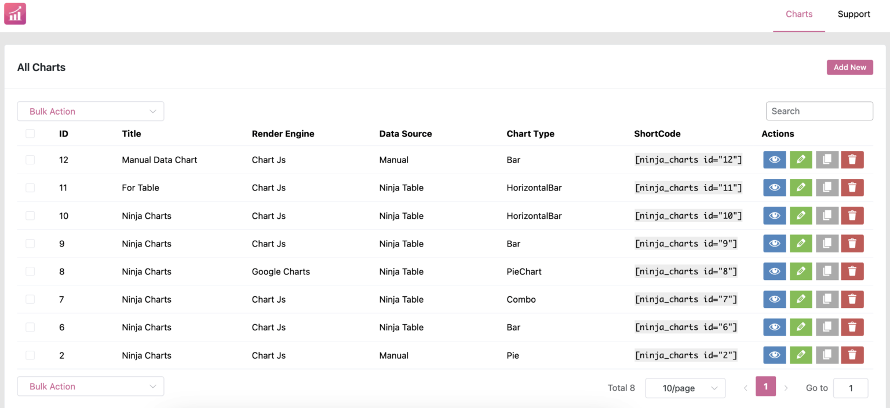Open the bottom Bulk Action dropdown
The width and height of the screenshot is (890, 408).
pos(90,386)
